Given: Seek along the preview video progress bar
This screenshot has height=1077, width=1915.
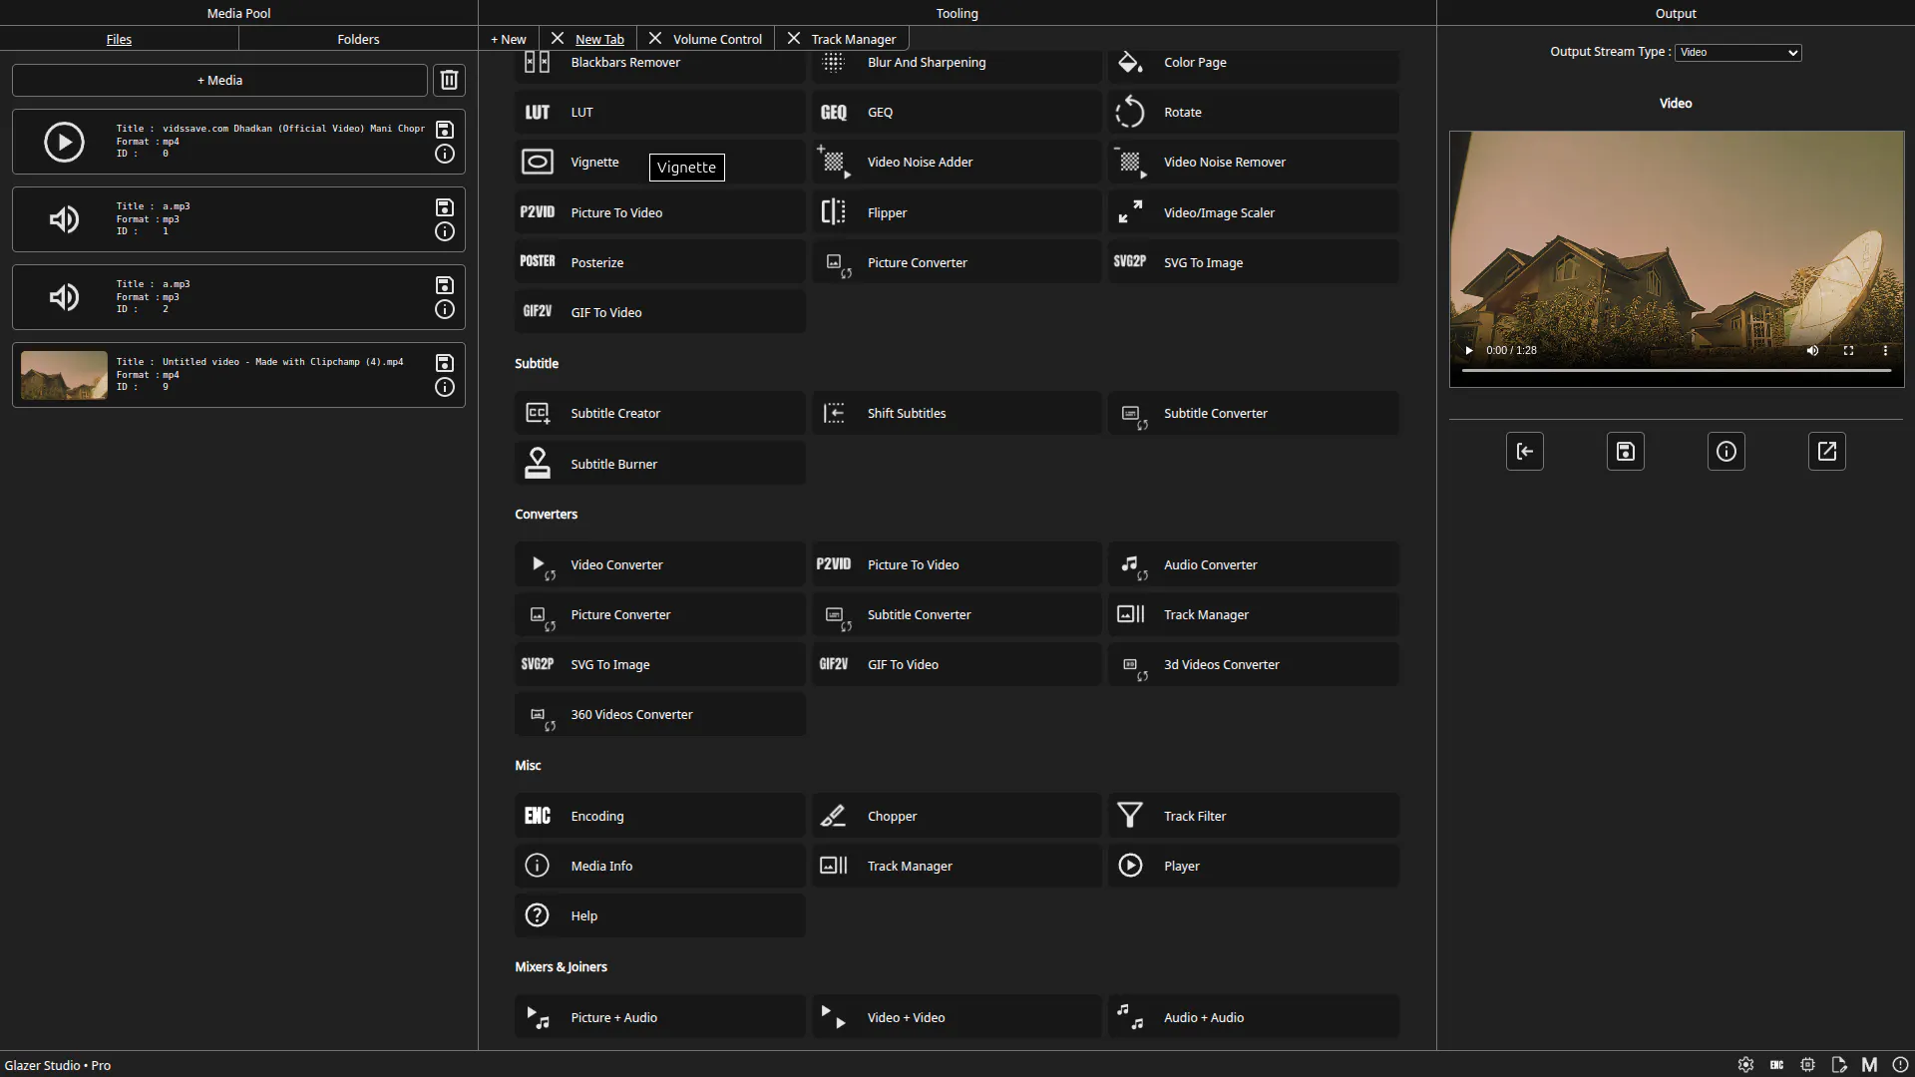Looking at the screenshot, I should point(1677,370).
